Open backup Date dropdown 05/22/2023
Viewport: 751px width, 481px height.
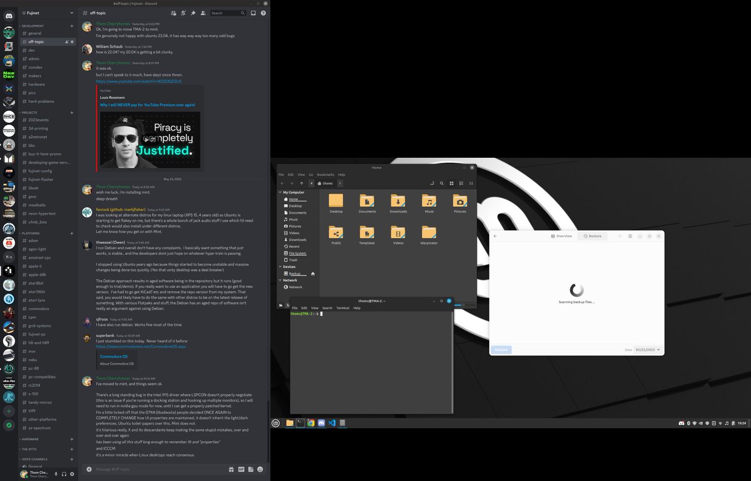coord(648,349)
